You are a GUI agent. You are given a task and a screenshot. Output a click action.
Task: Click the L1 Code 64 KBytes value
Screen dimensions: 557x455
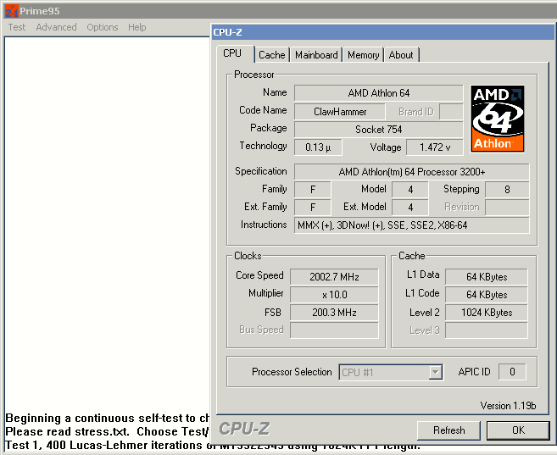tap(487, 295)
